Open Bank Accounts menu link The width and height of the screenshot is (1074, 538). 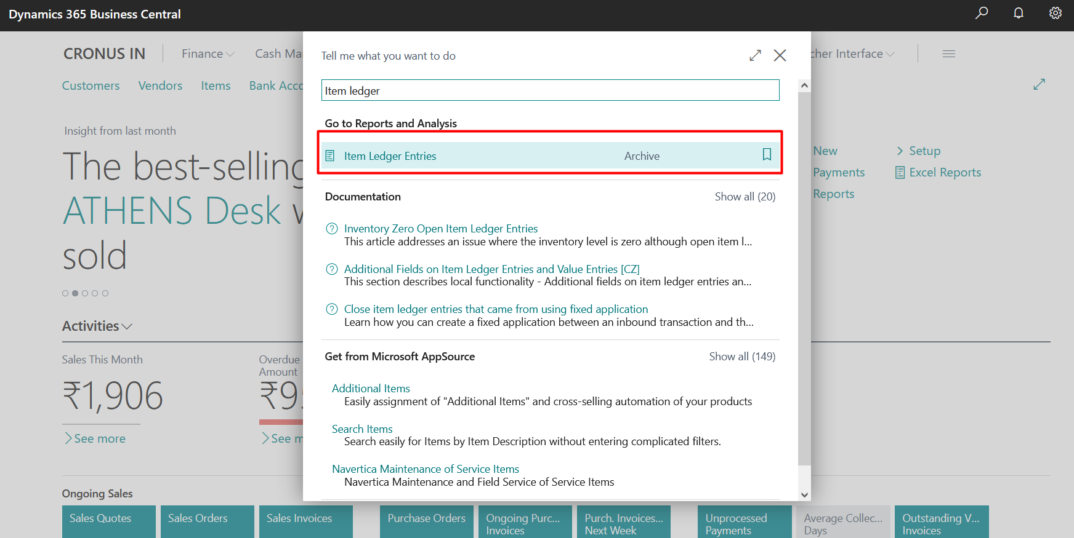[276, 85]
